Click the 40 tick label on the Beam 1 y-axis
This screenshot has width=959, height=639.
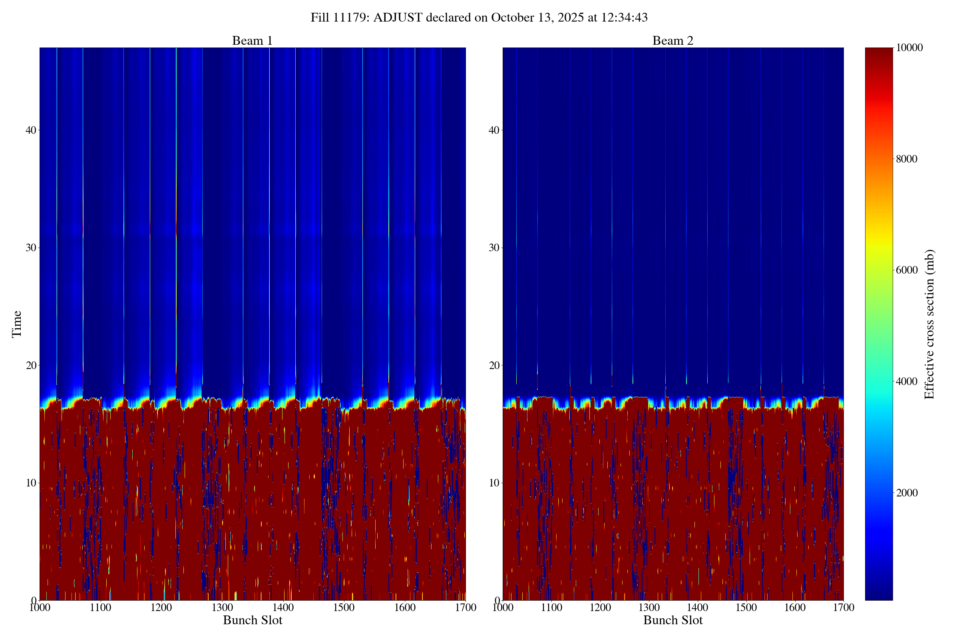(31, 131)
